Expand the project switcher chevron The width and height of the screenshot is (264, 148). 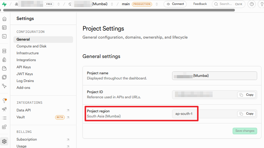click(112, 4)
